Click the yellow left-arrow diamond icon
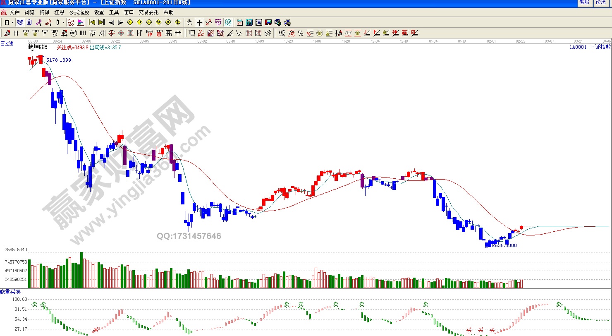612x336 pixels. tap(130, 22)
